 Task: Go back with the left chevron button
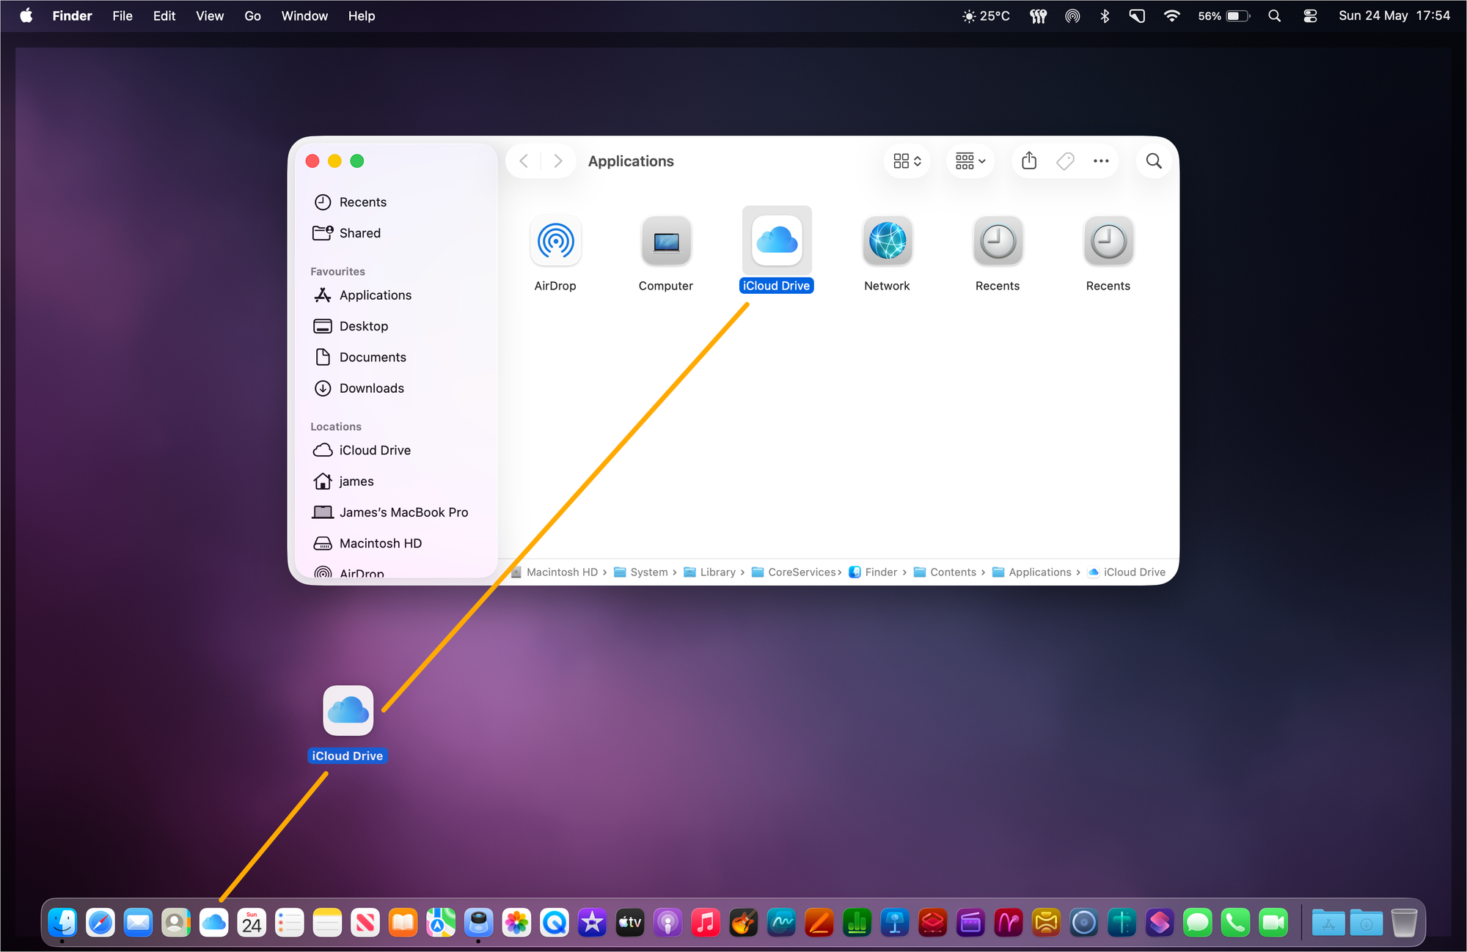click(524, 160)
